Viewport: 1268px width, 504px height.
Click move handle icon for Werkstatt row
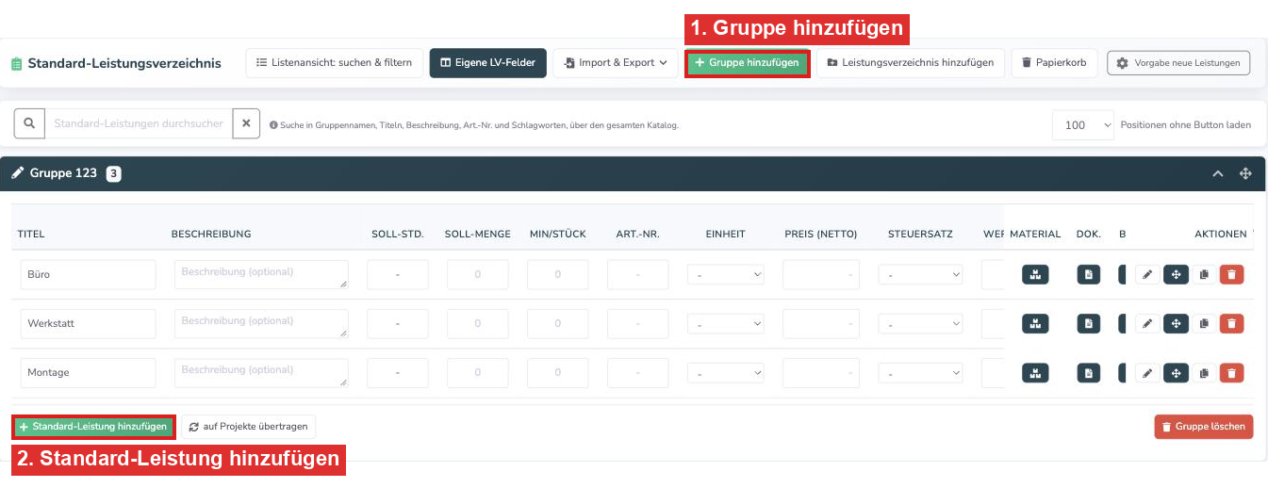[x=1176, y=323]
